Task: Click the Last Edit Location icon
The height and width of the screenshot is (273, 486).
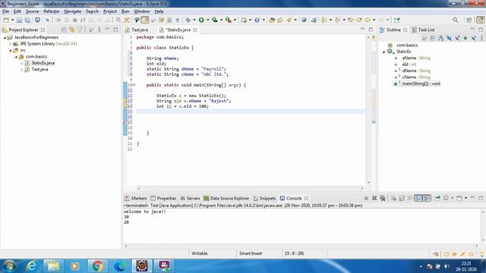Action: click(351, 20)
